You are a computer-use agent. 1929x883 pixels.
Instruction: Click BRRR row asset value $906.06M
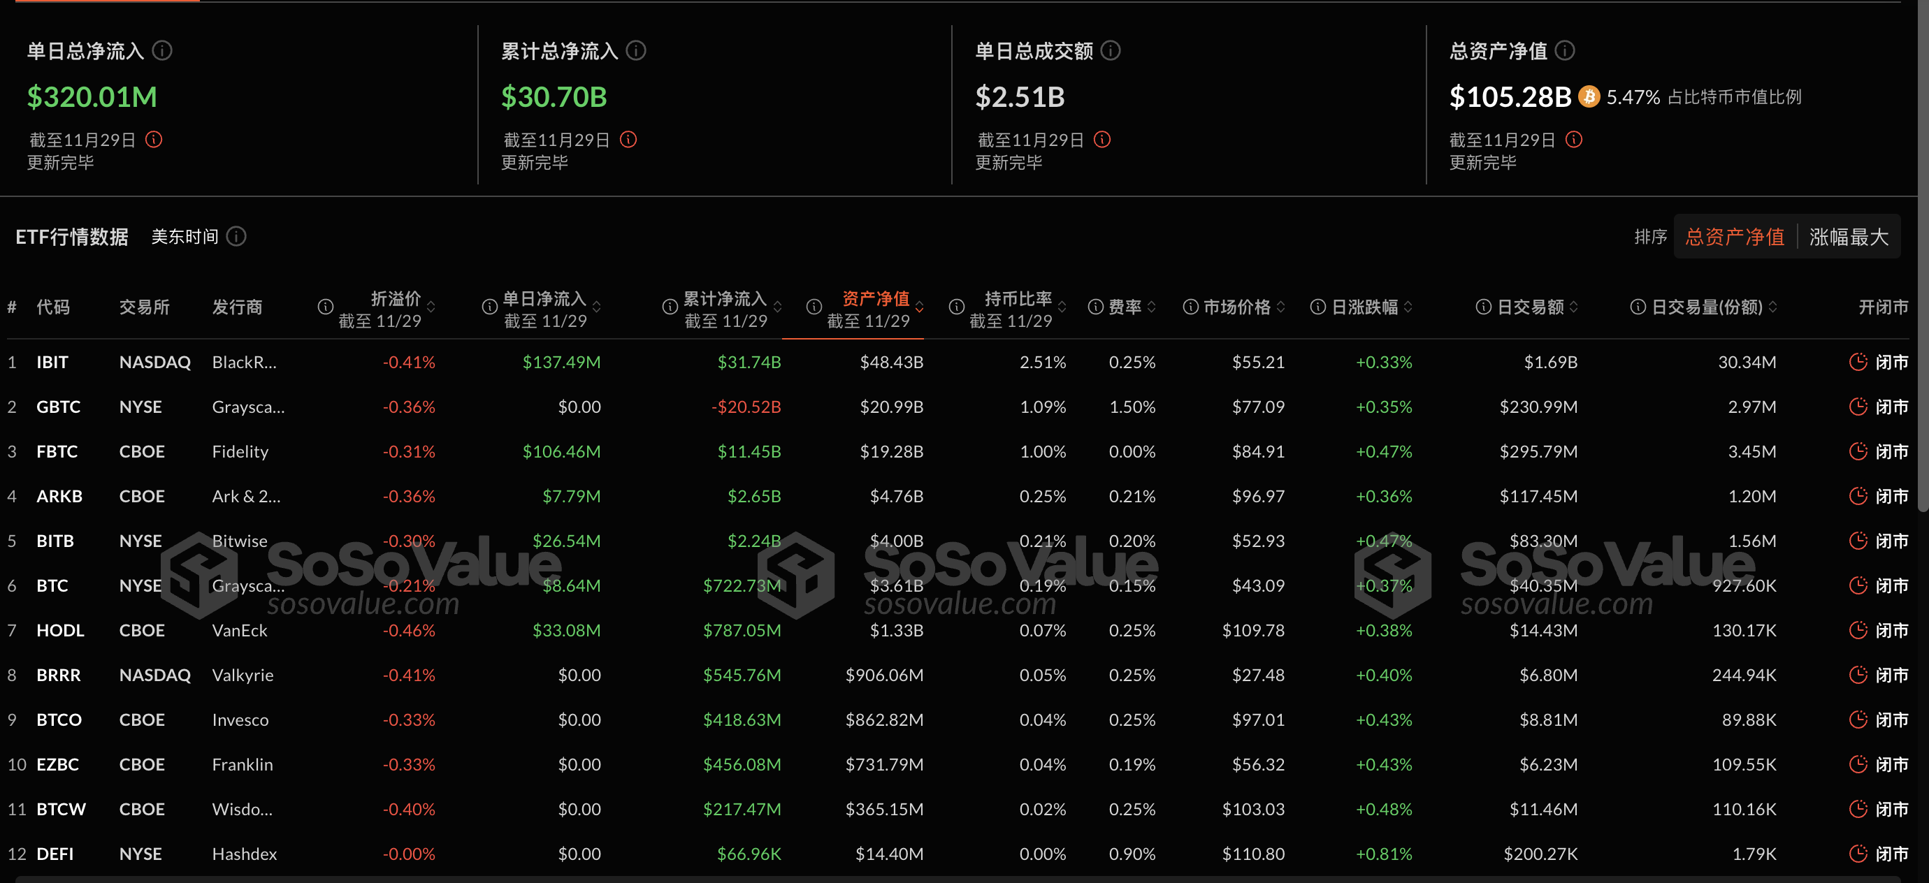[884, 675]
